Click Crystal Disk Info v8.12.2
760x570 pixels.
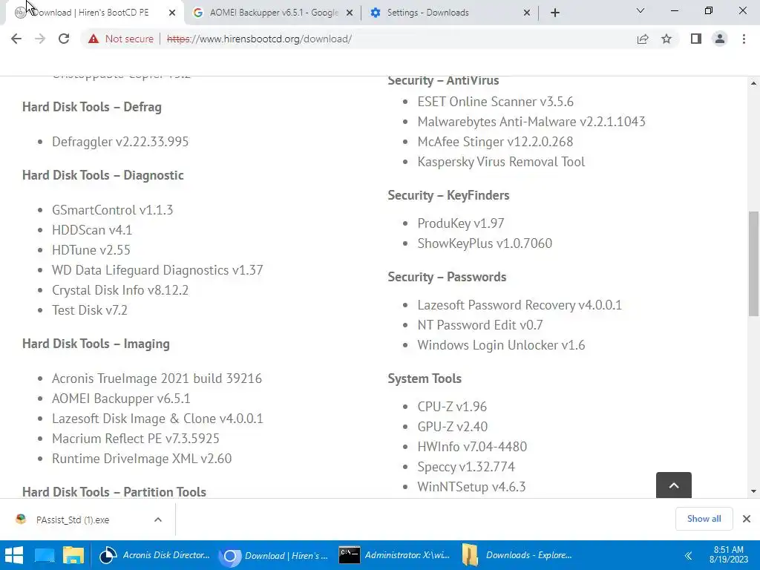tap(120, 290)
